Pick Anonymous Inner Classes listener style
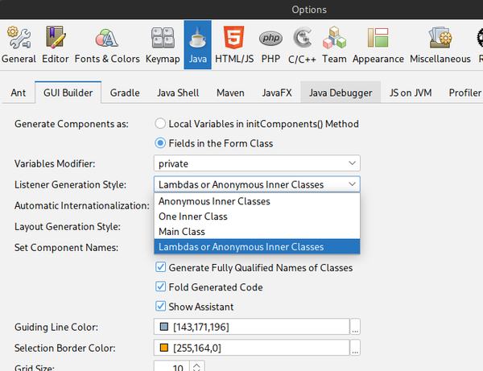This screenshot has width=483, height=371. pos(214,201)
